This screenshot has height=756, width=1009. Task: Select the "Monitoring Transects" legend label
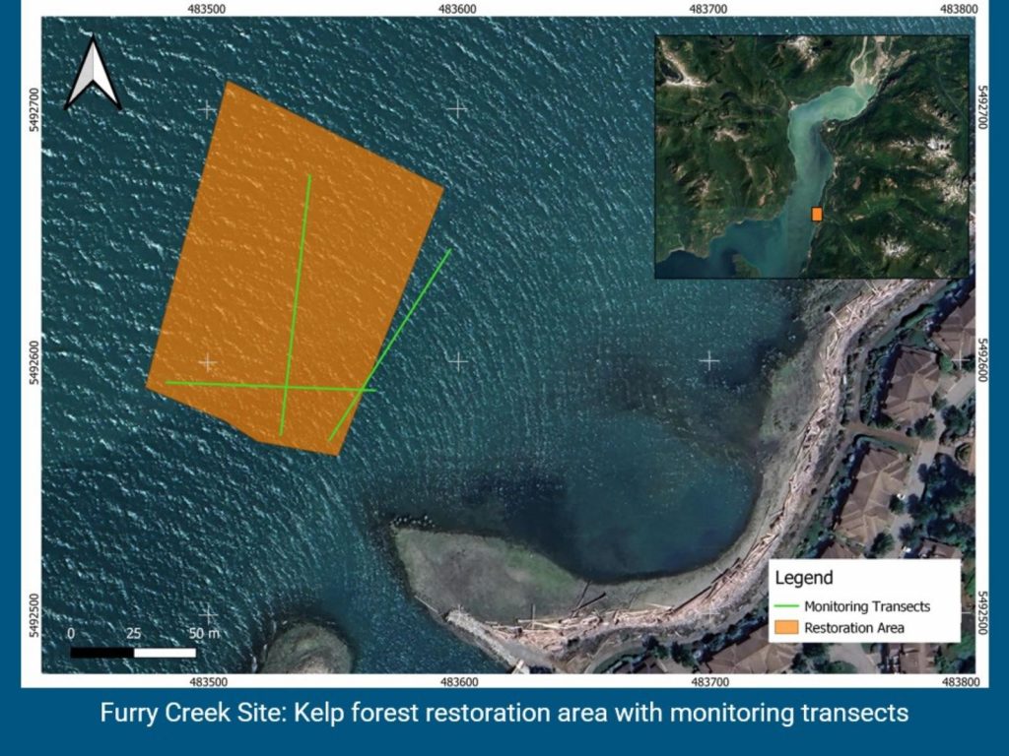(866, 606)
